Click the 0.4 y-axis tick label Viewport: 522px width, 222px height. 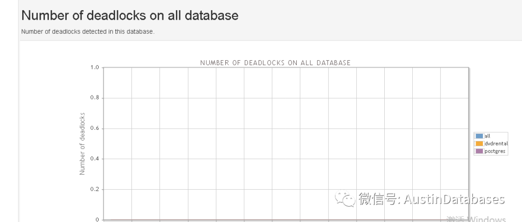pos(94,159)
